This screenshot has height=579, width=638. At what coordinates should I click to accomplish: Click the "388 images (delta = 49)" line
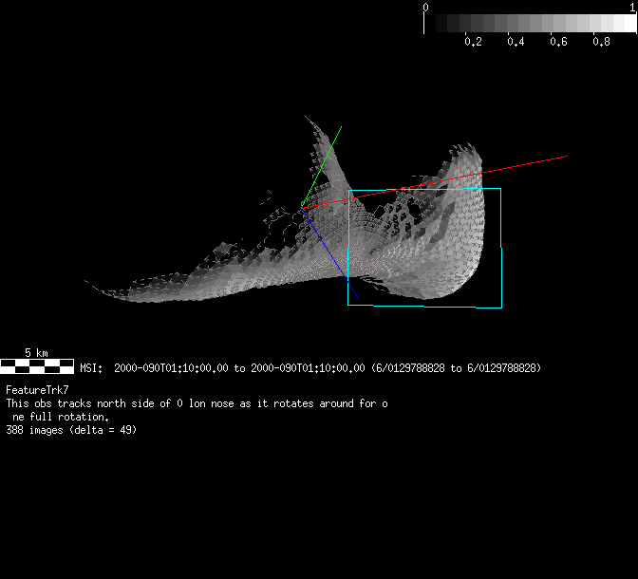(x=72, y=430)
